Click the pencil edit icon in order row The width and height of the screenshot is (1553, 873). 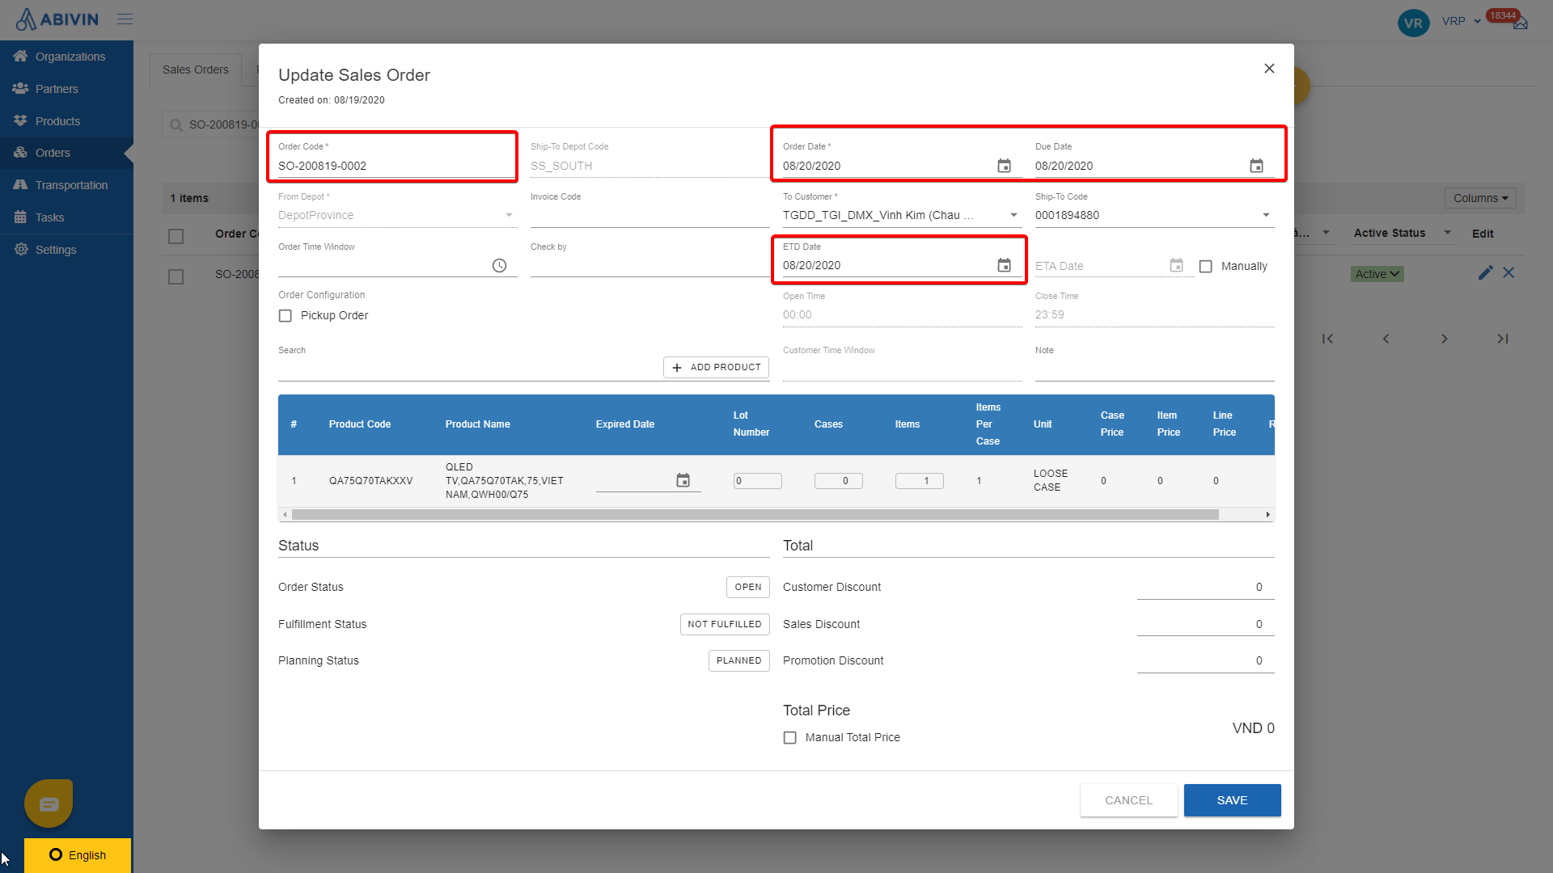coord(1485,273)
